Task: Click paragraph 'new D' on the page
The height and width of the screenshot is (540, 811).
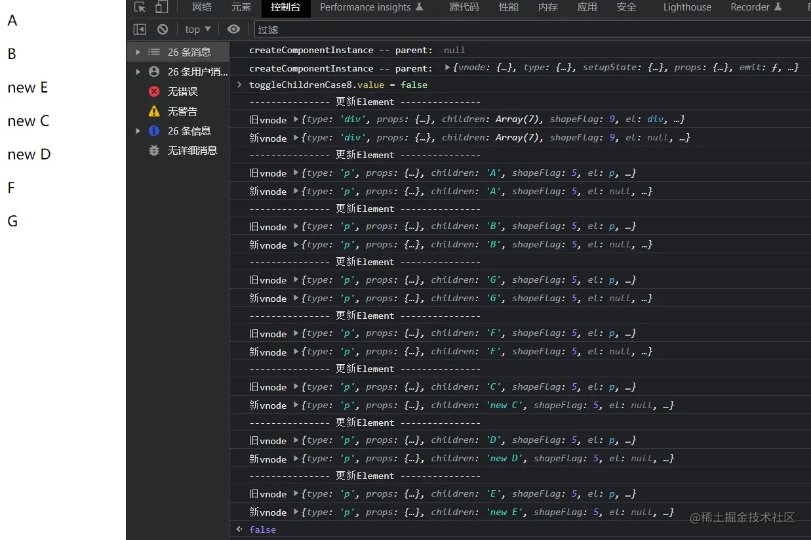Action: click(29, 154)
